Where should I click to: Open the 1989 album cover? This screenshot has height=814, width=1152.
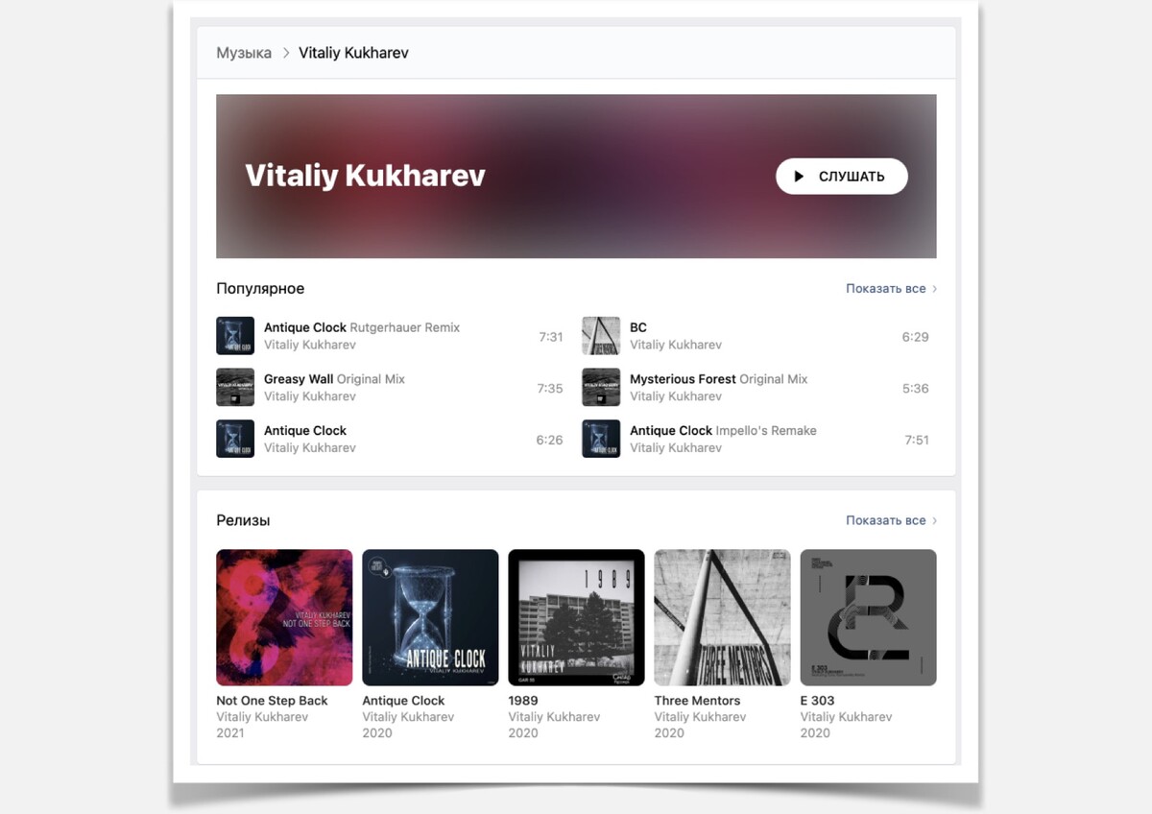coord(576,617)
